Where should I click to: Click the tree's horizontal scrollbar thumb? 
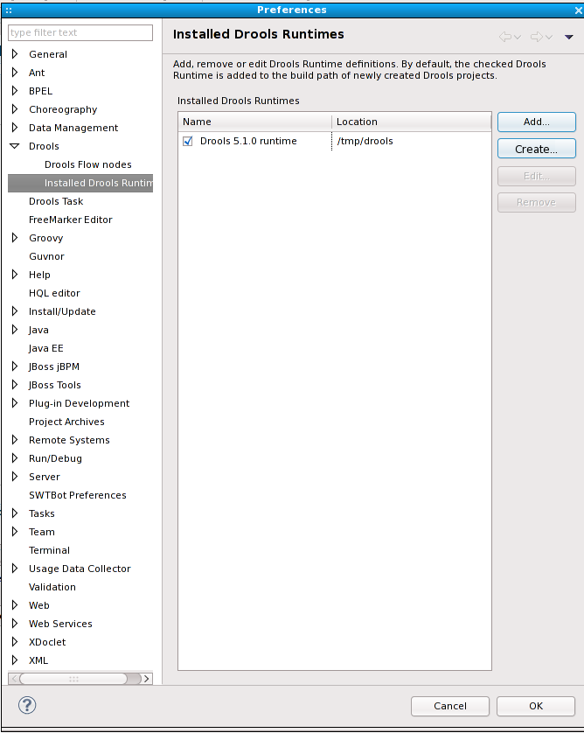(x=73, y=678)
